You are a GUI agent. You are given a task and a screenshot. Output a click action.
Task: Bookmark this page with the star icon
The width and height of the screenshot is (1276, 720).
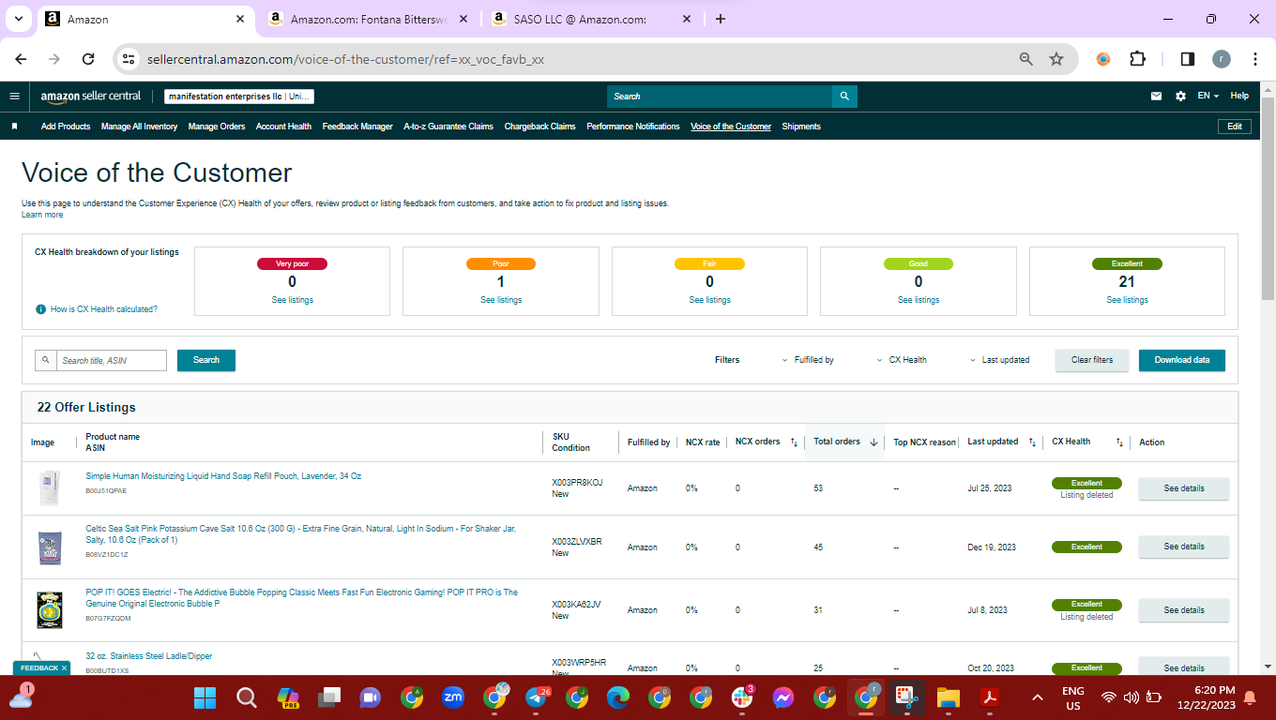coord(1056,59)
